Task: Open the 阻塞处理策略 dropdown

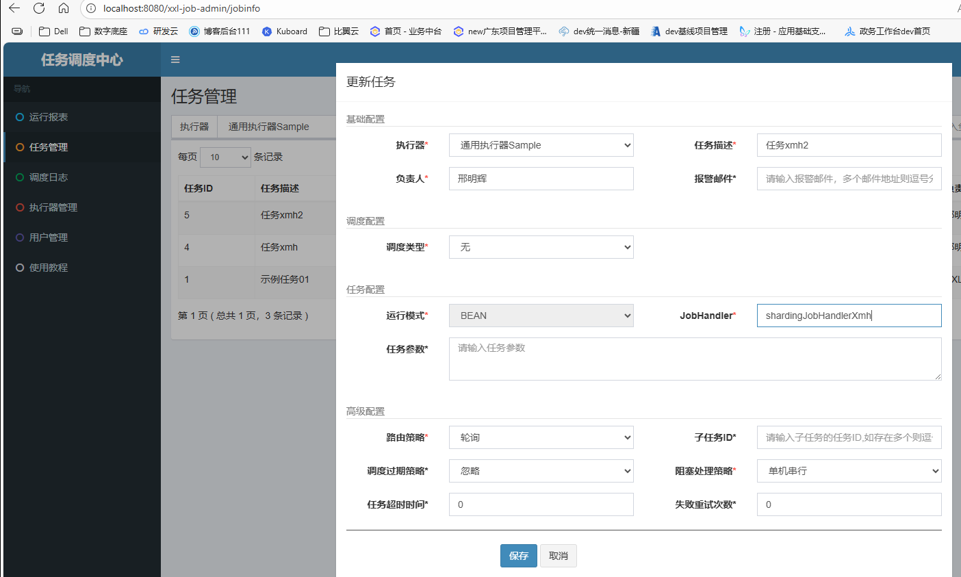Action: 849,471
